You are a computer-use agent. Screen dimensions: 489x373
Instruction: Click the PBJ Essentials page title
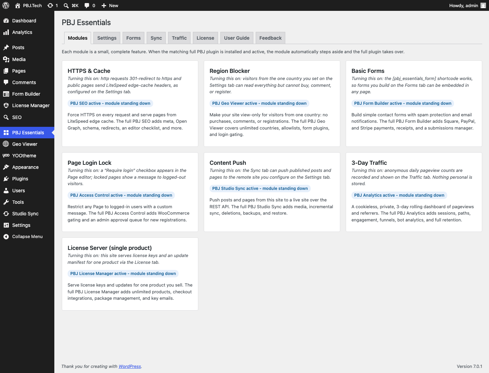86,22
